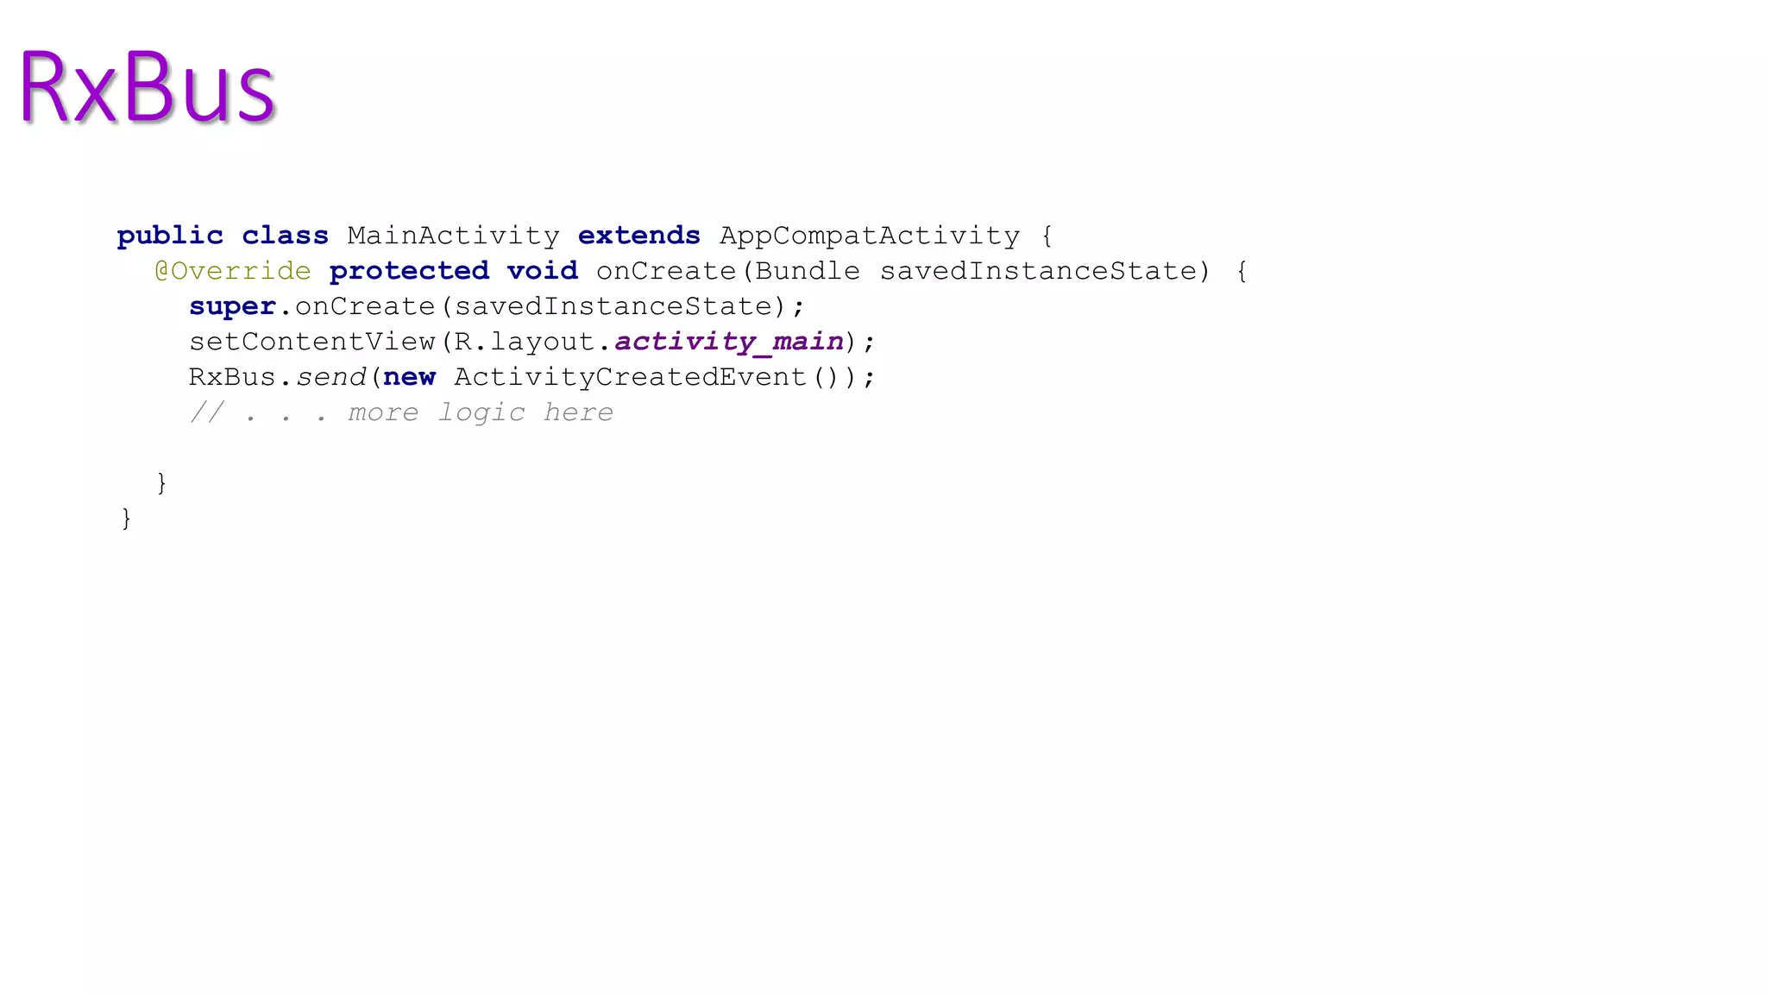Click the setContentView method call

tap(312, 342)
